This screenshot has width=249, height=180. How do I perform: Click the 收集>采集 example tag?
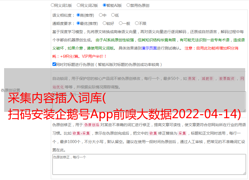[x=81, y=133]
